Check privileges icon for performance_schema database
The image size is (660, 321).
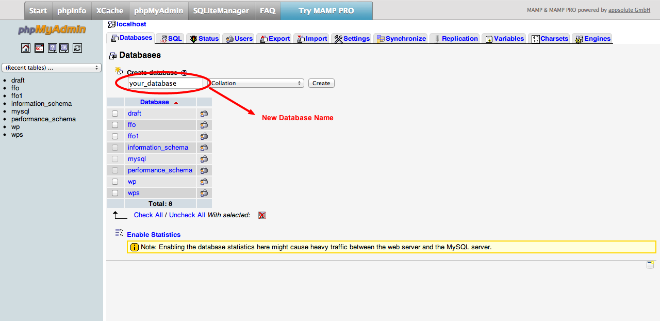point(204,170)
